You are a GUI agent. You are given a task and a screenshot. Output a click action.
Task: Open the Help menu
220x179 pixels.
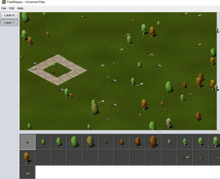(20, 8)
